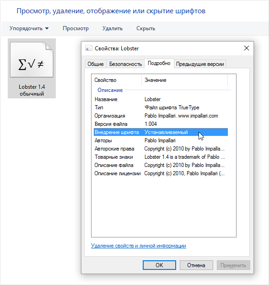269x285 pixels.
Task: Select the Организация row
Action: [x=161, y=116]
